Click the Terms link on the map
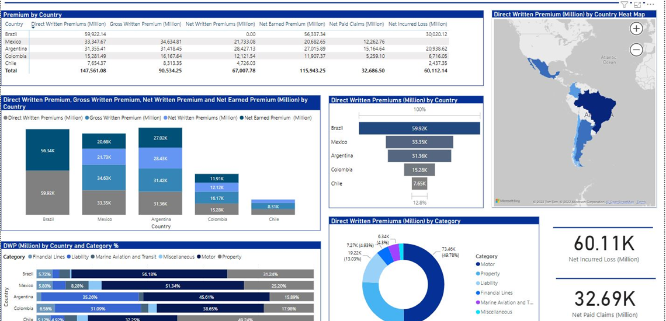 coord(641,202)
